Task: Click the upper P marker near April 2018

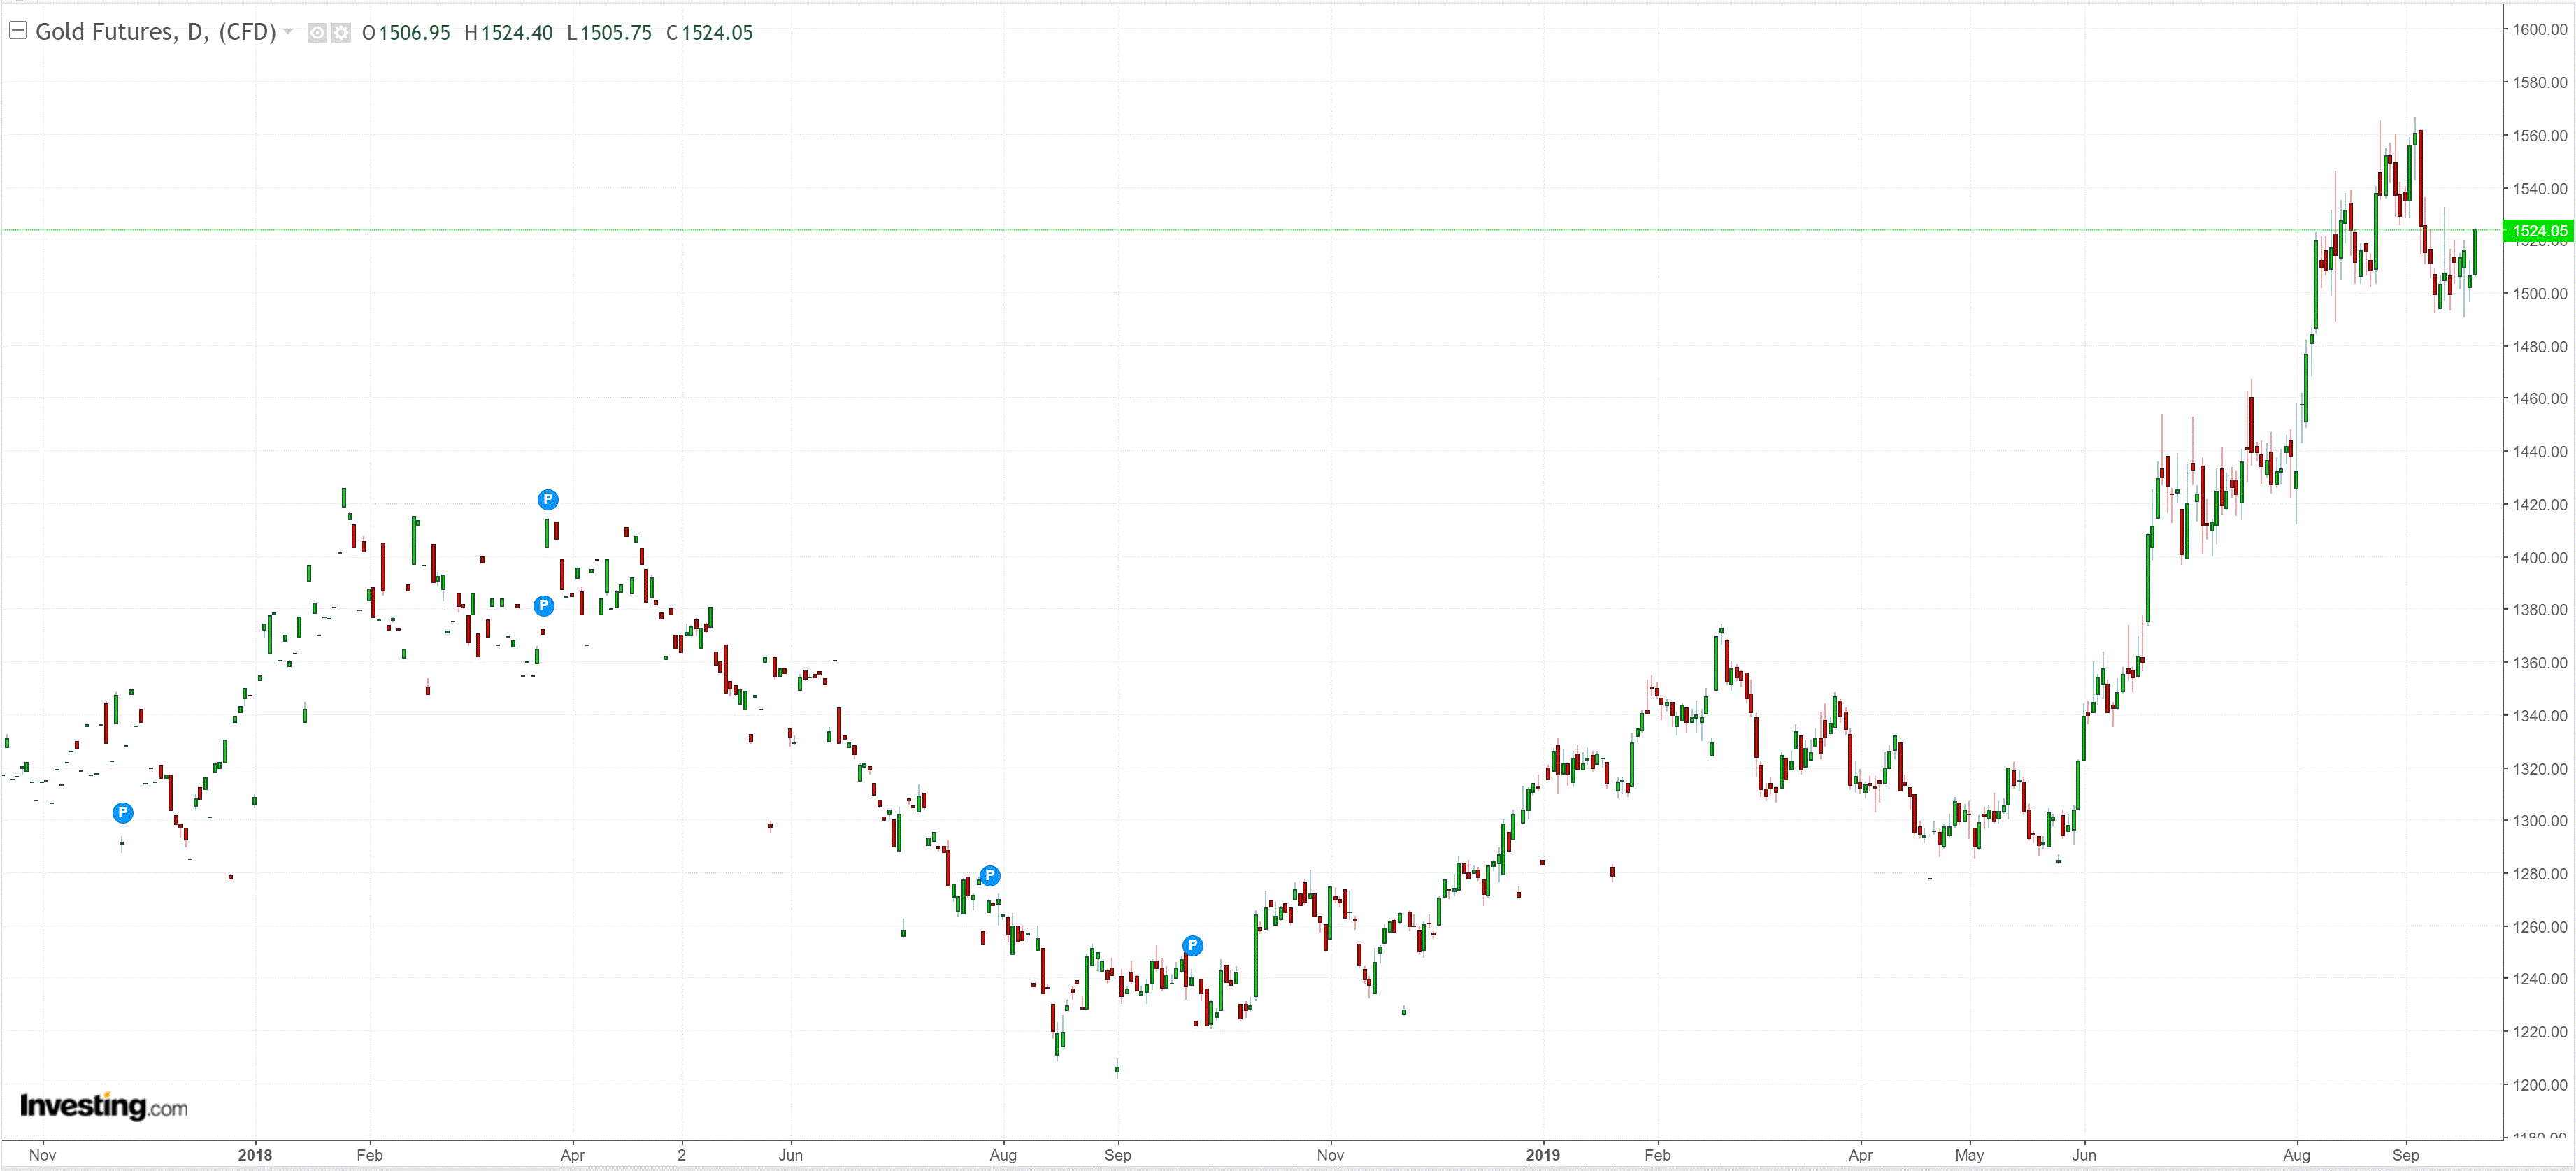Action: coord(548,499)
